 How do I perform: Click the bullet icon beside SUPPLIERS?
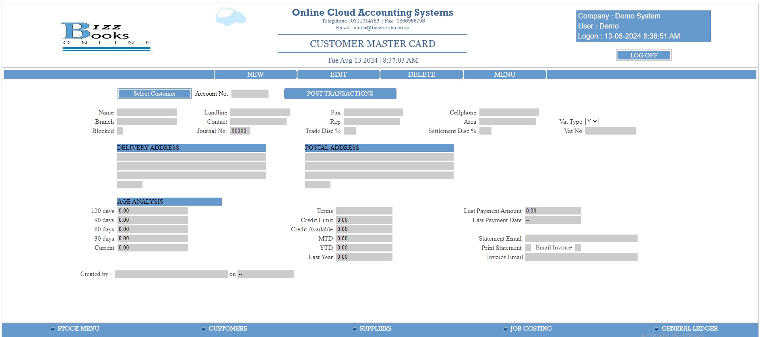355,329
